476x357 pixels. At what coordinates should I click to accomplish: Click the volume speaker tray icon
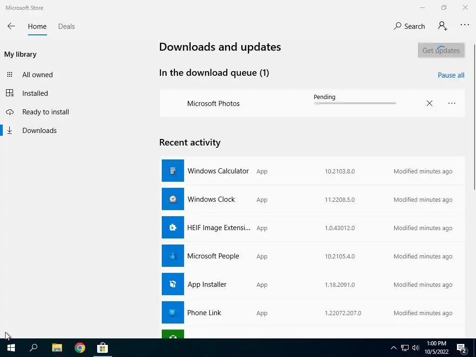click(416, 348)
